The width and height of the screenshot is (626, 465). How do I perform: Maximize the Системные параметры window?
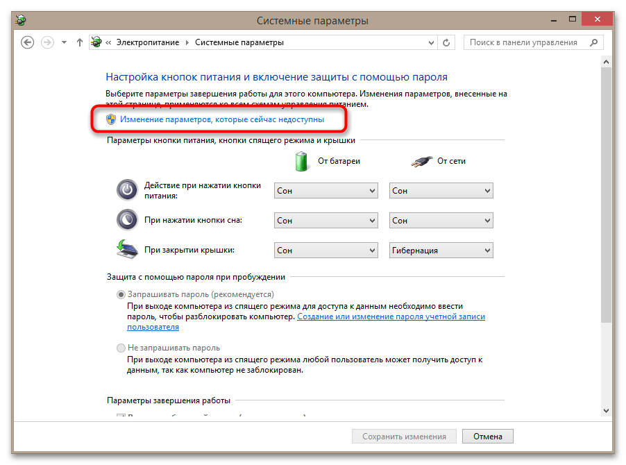[573, 19]
